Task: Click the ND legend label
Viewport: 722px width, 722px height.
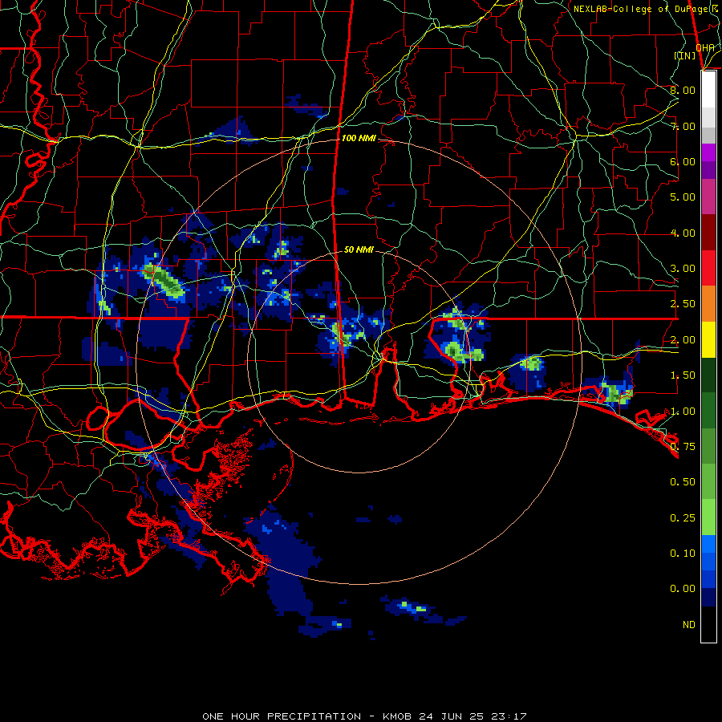Action: click(x=689, y=625)
